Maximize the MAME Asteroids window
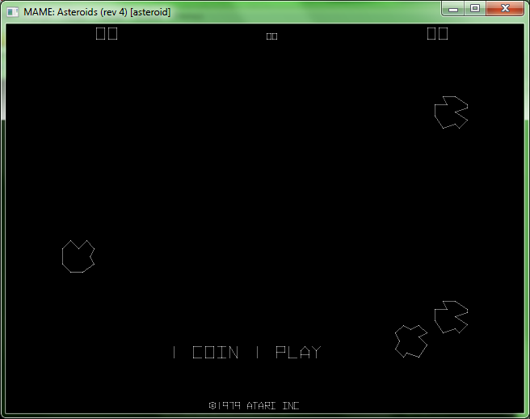 click(x=474, y=9)
